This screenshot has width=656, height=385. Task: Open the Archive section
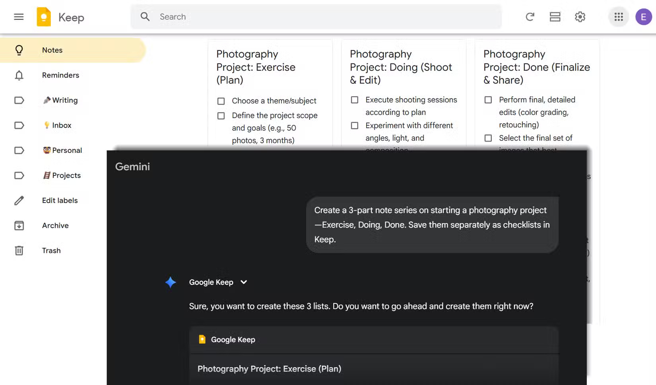55,225
